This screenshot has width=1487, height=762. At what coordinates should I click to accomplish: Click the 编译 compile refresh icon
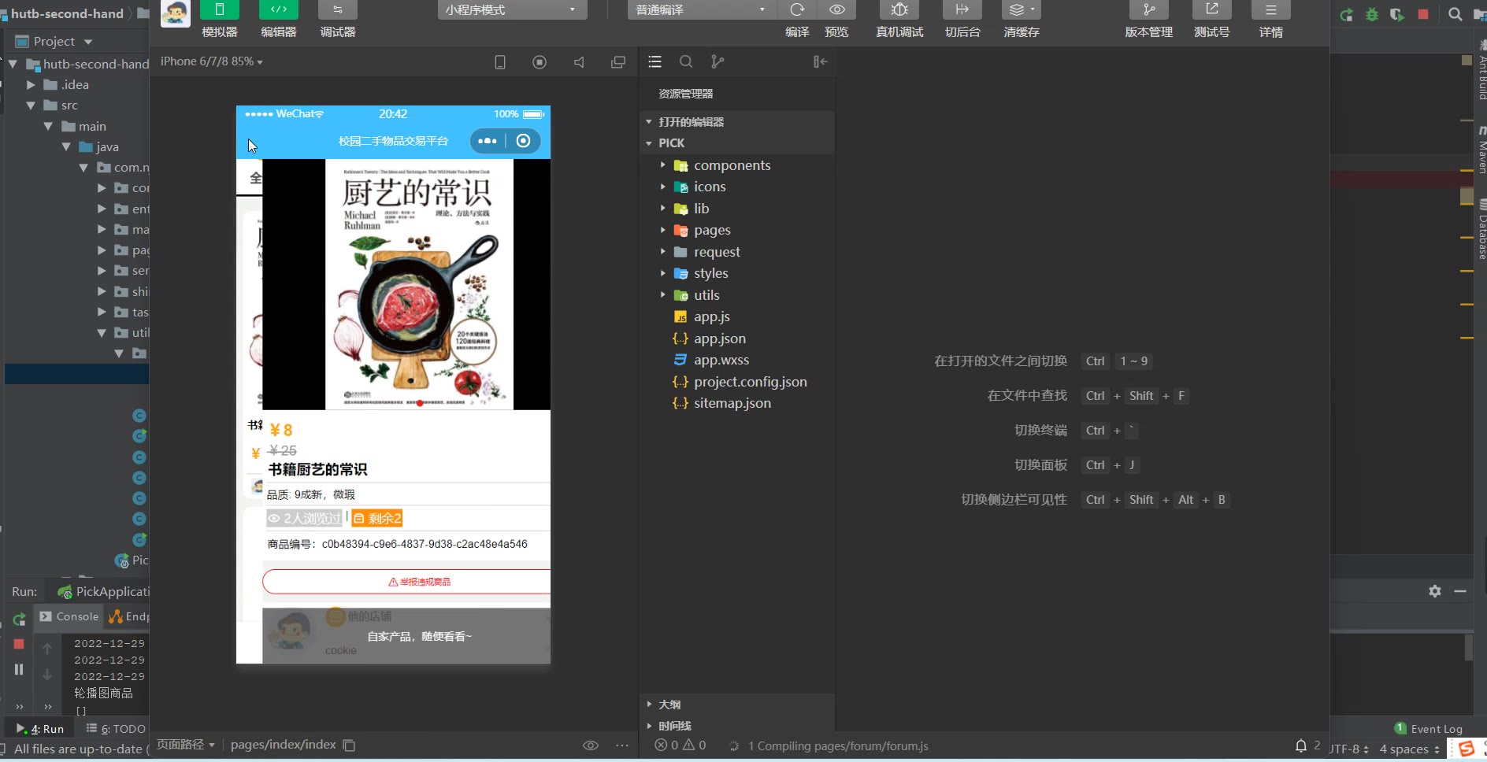coord(797,10)
